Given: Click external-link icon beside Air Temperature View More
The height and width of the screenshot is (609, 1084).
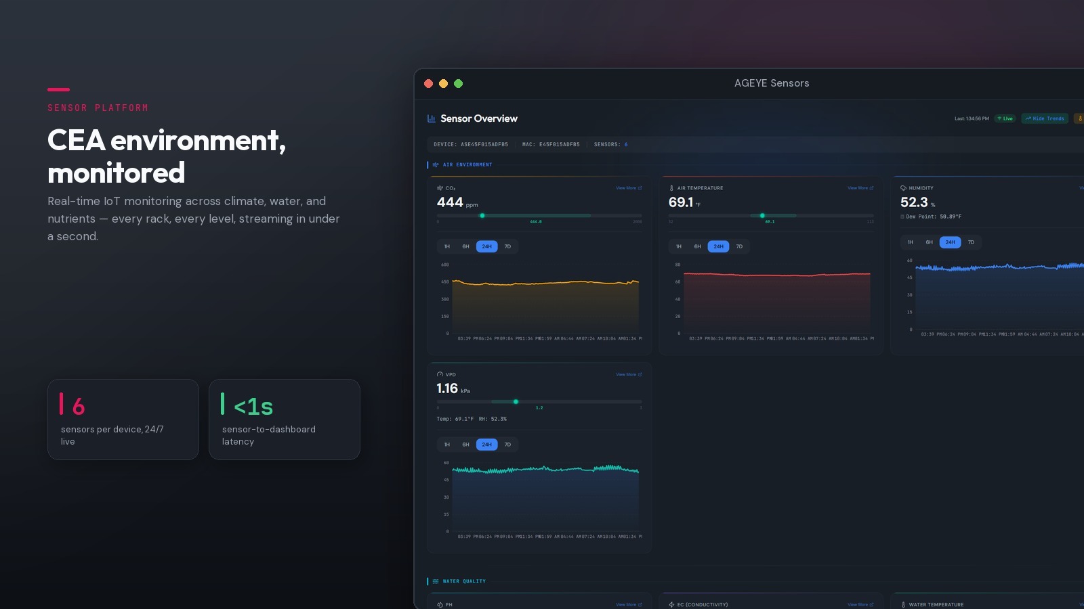Looking at the screenshot, I should click(872, 188).
